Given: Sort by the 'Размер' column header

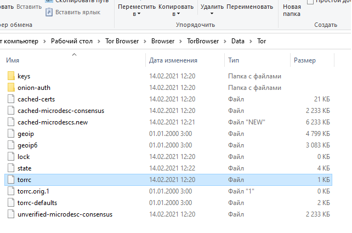Looking at the screenshot, I should (304, 59).
